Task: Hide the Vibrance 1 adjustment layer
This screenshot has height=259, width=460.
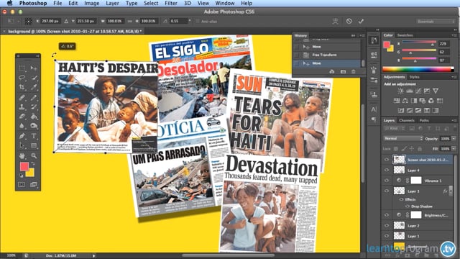Action: coord(387,181)
